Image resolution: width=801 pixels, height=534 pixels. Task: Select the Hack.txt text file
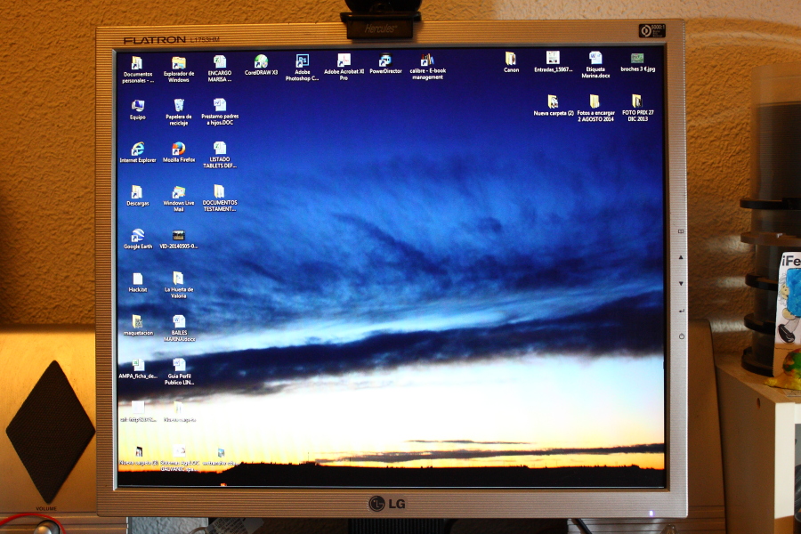(x=137, y=282)
